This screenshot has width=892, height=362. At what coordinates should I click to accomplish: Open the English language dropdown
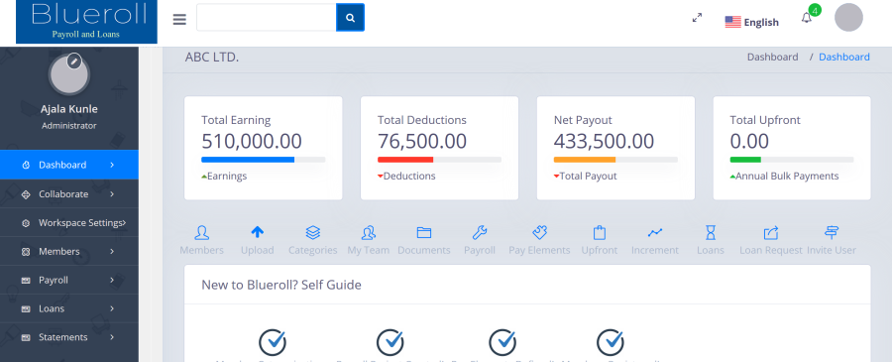coord(751,22)
